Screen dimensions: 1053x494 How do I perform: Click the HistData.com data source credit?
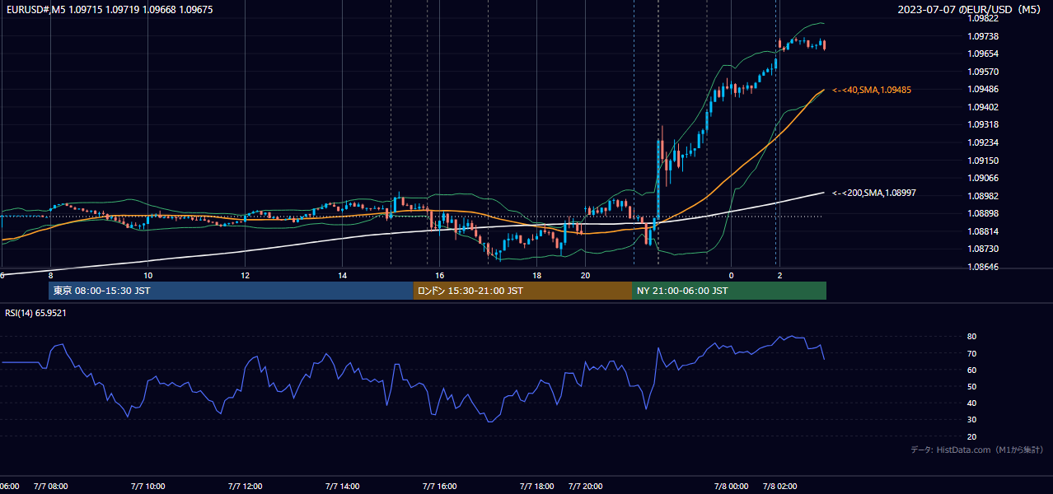[x=977, y=450]
